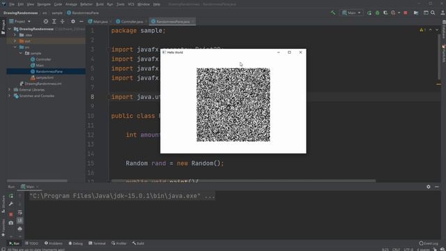Open Run panel settings gear

(429, 187)
